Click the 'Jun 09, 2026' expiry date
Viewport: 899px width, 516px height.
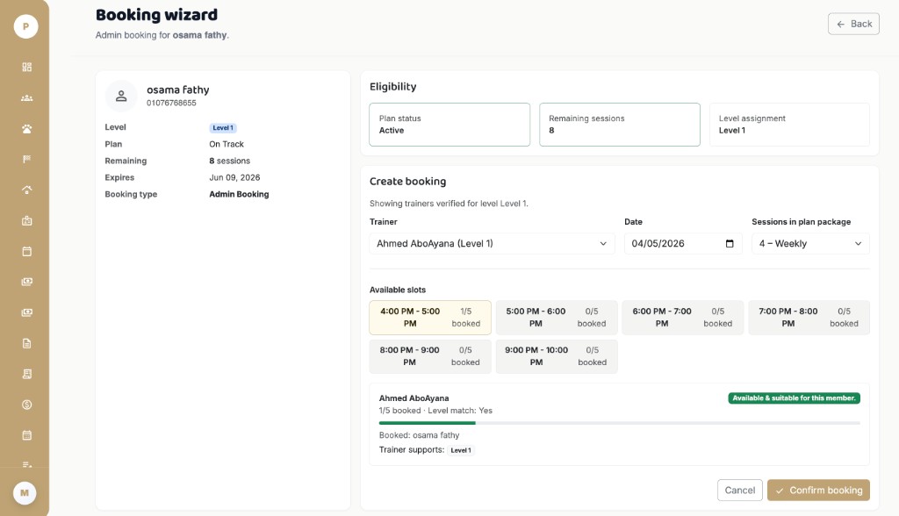[x=234, y=178]
